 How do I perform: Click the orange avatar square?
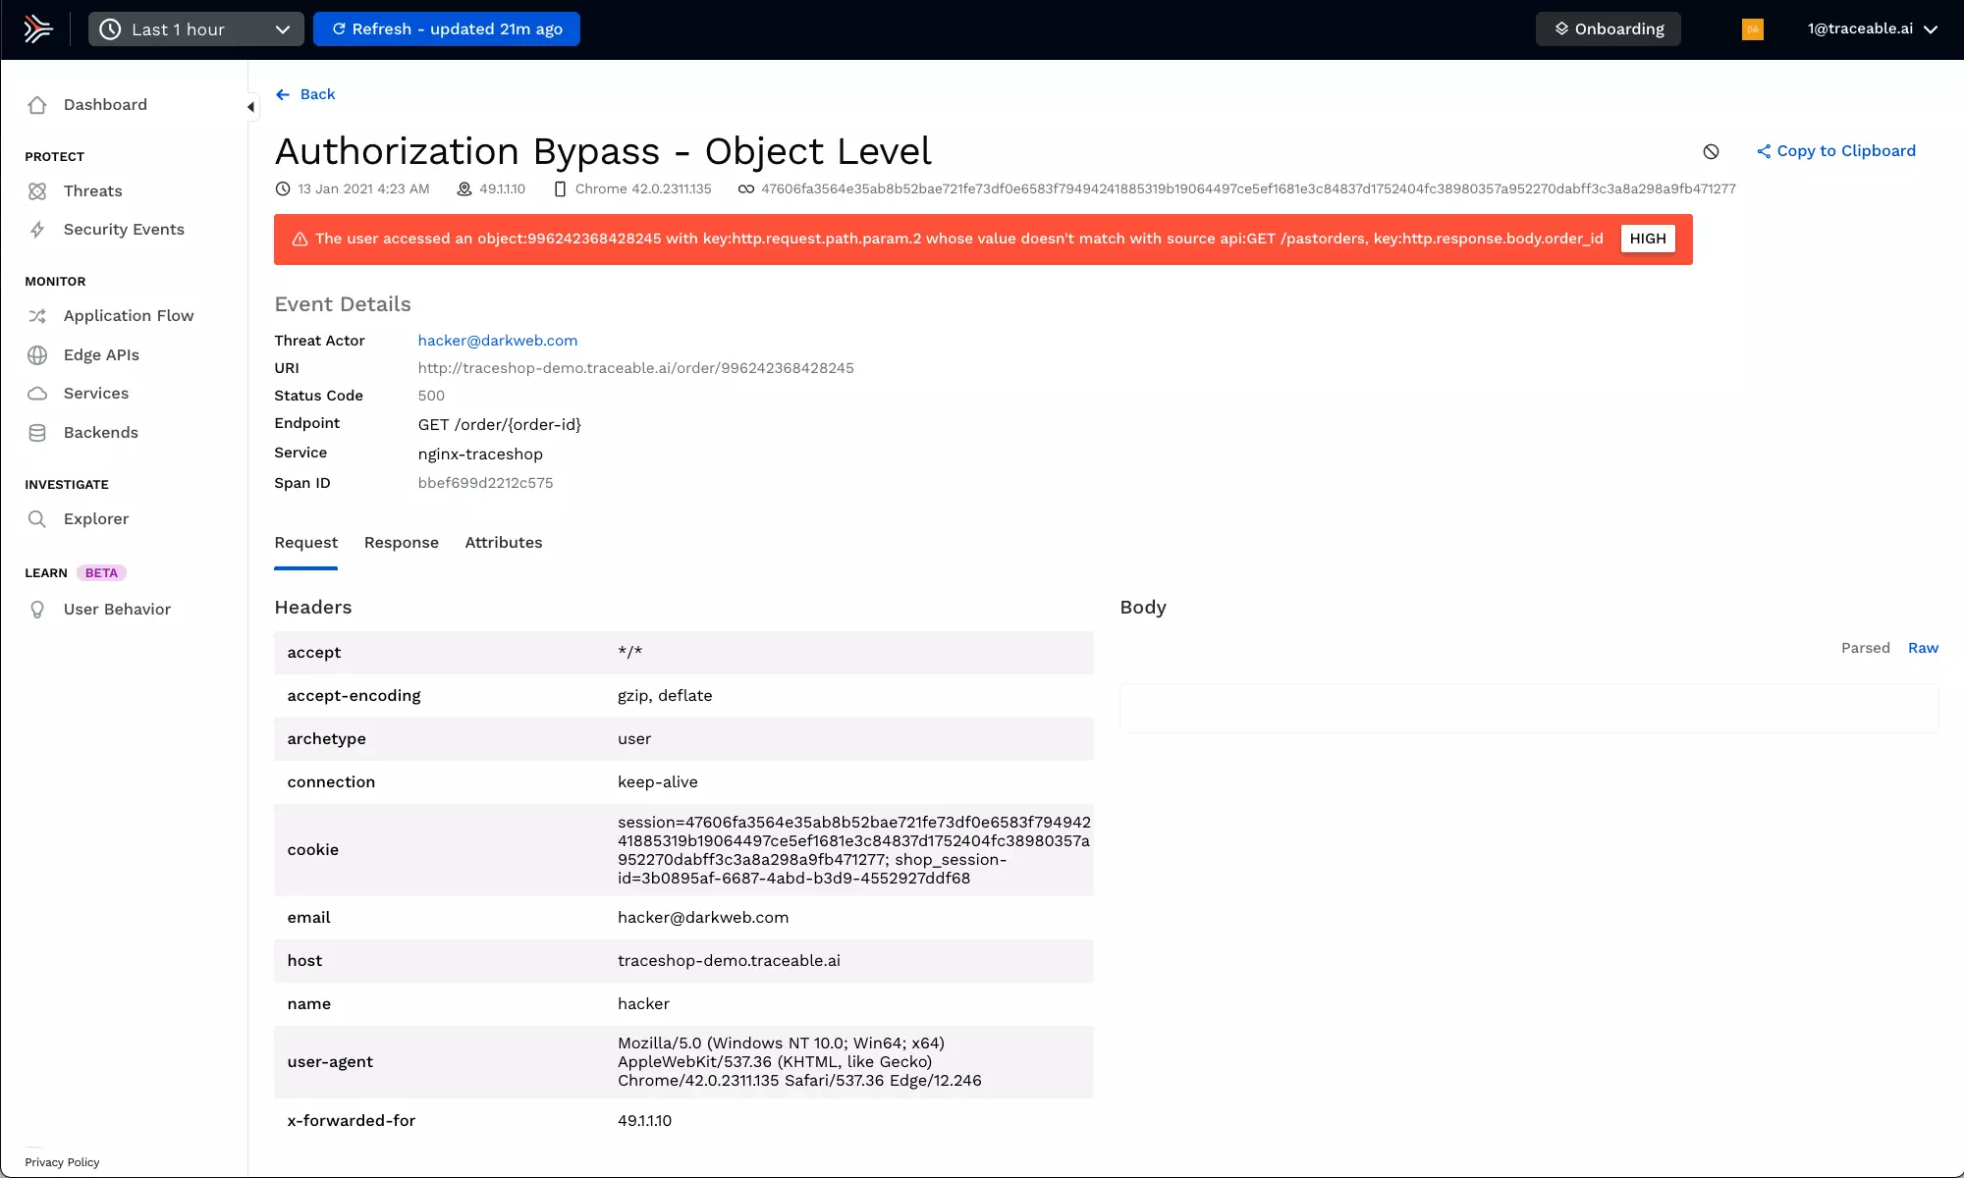[1752, 29]
